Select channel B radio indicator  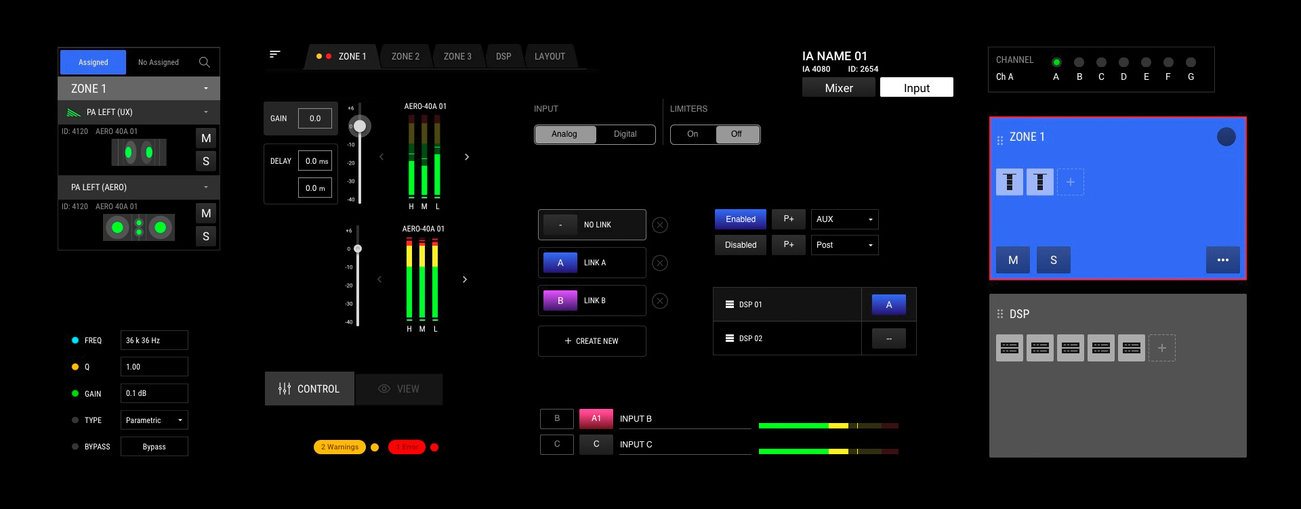tap(1079, 62)
